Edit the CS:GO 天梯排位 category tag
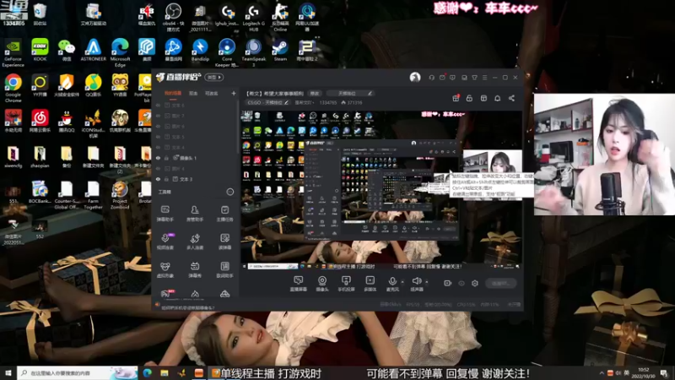The height and width of the screenshot is (380, 675). (267, 102)
